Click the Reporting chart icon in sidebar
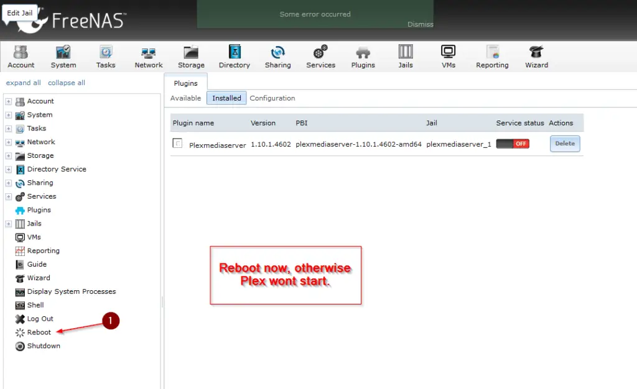The height and width of the screenshot is (389, 637). (x=20, y=250)
